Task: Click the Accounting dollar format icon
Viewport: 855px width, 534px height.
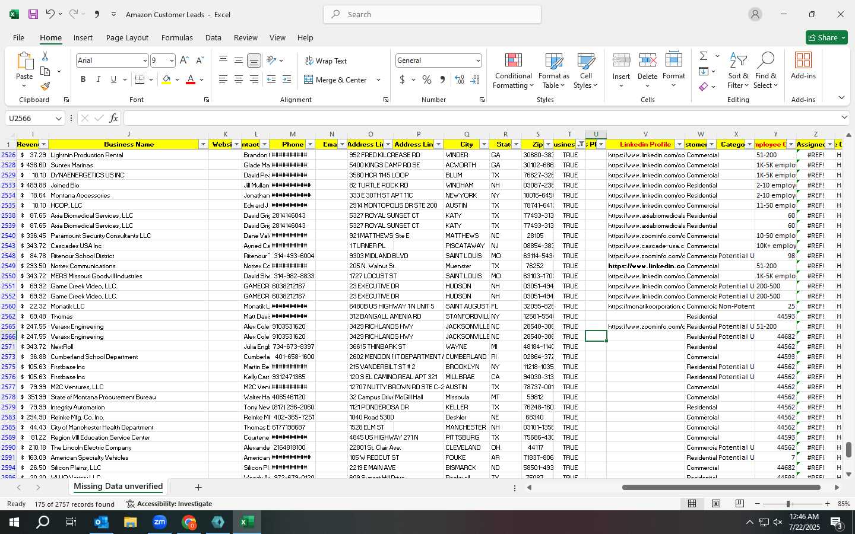Action: pos(402,80)
